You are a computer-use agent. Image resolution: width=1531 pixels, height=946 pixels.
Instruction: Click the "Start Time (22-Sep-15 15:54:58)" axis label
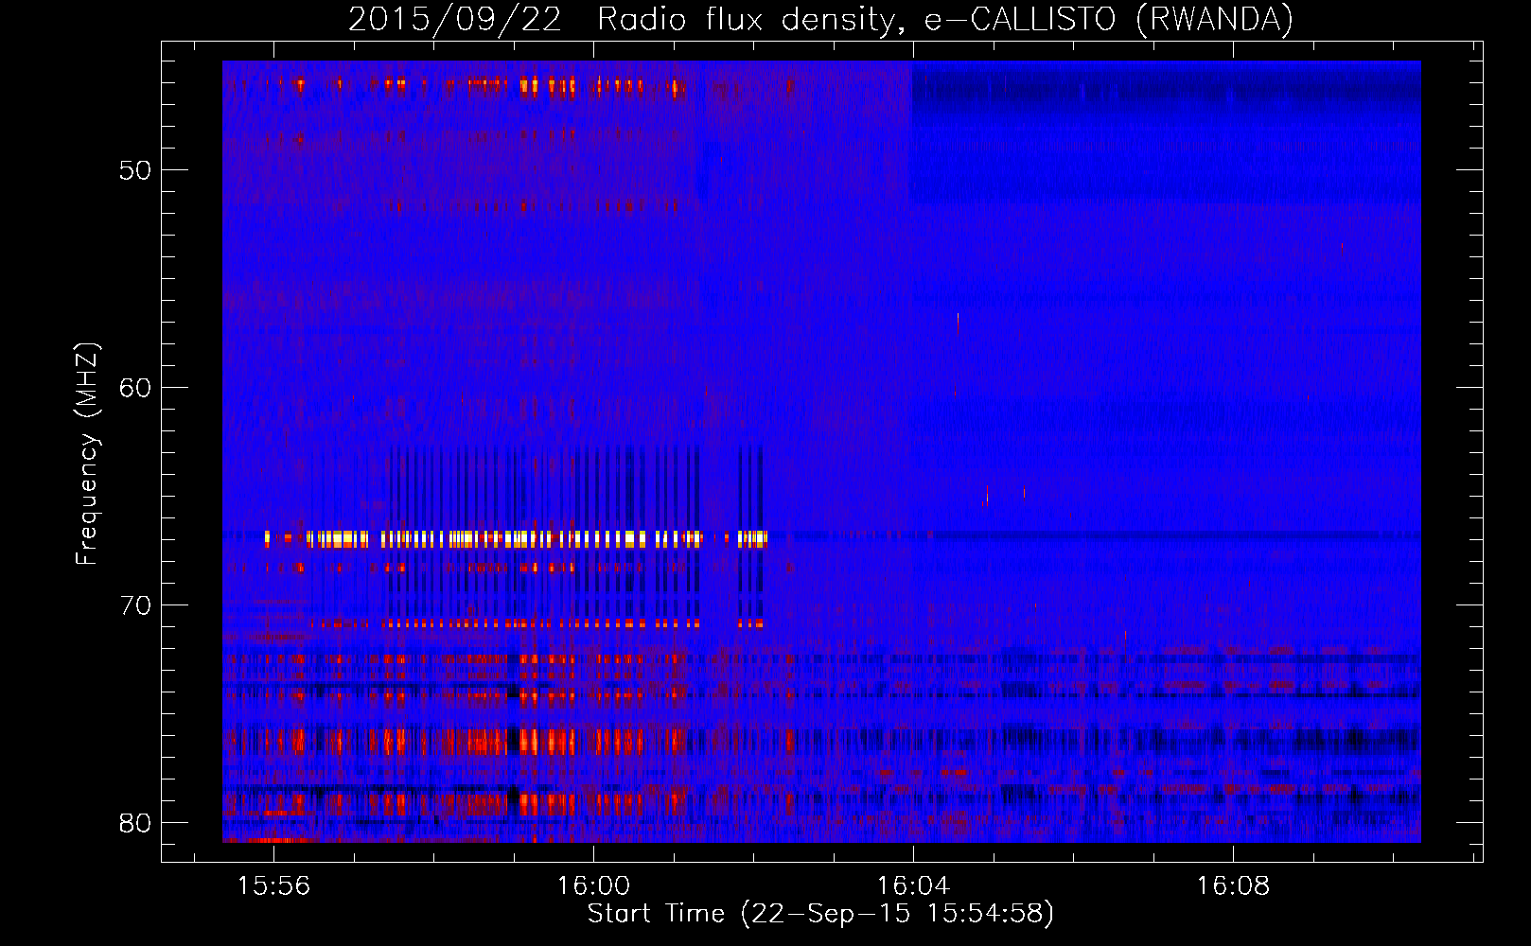click(820, 914)
